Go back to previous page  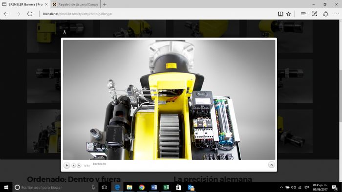[x=6, y=14]
